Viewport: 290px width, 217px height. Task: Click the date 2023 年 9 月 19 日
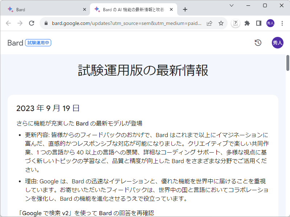click(x=48, y=108)
